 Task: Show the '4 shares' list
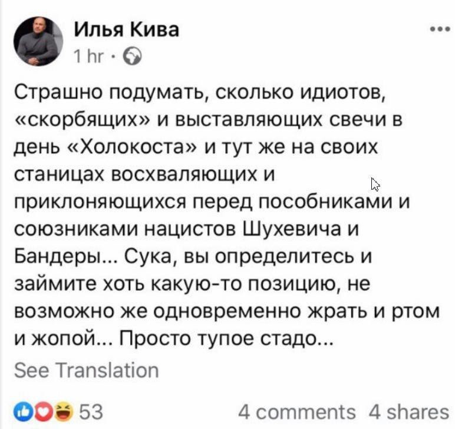408,411
